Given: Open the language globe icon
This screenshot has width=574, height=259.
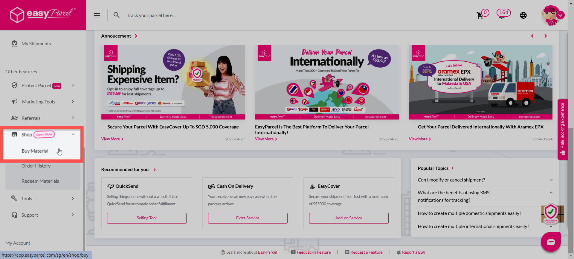Looking at the screenshot, I should 523,15.
